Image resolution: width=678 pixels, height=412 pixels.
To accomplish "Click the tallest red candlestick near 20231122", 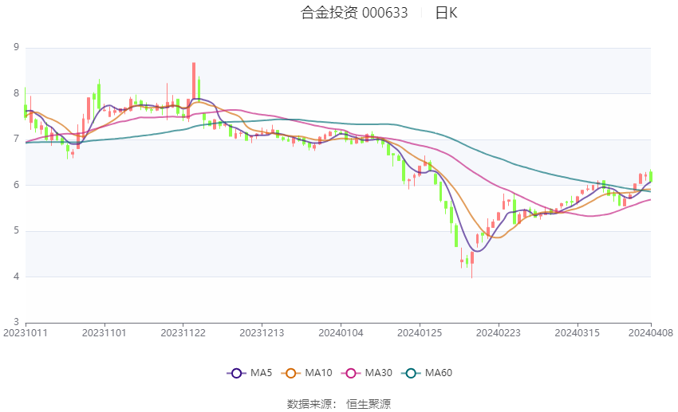I will point(194,82).
